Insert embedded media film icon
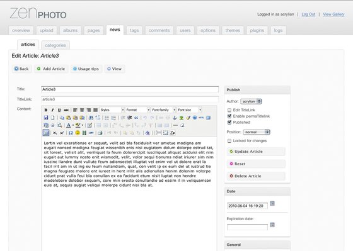 coord(84,133)
